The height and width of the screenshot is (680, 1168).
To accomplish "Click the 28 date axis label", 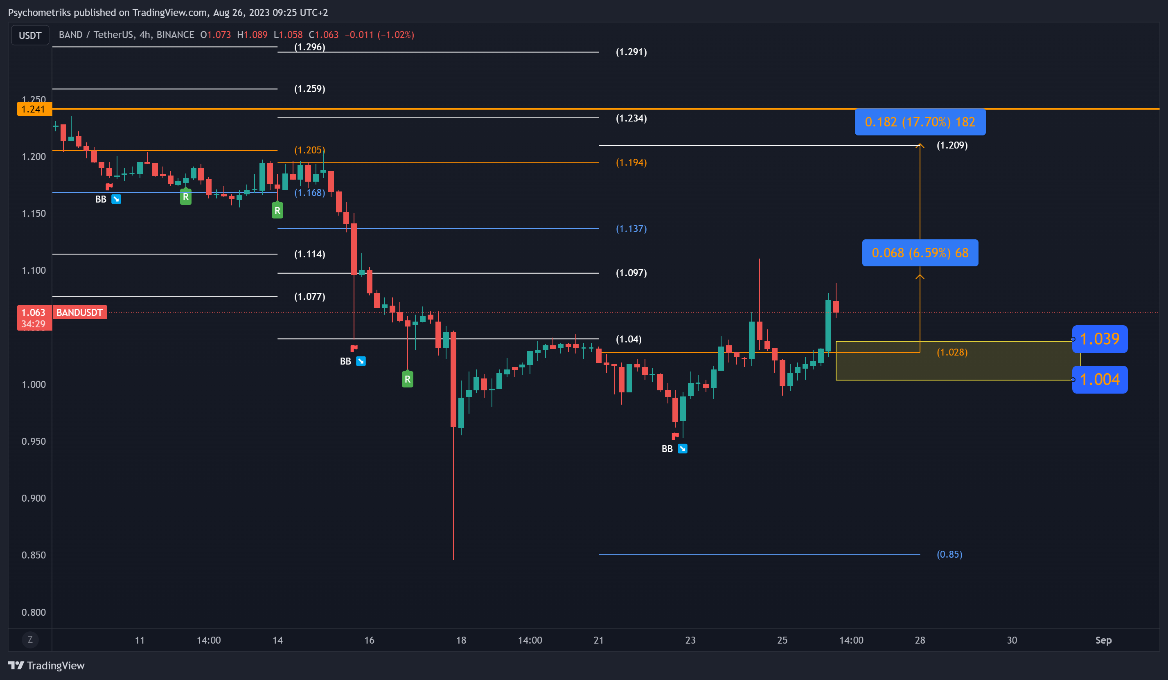I will (x=920, y=640).
